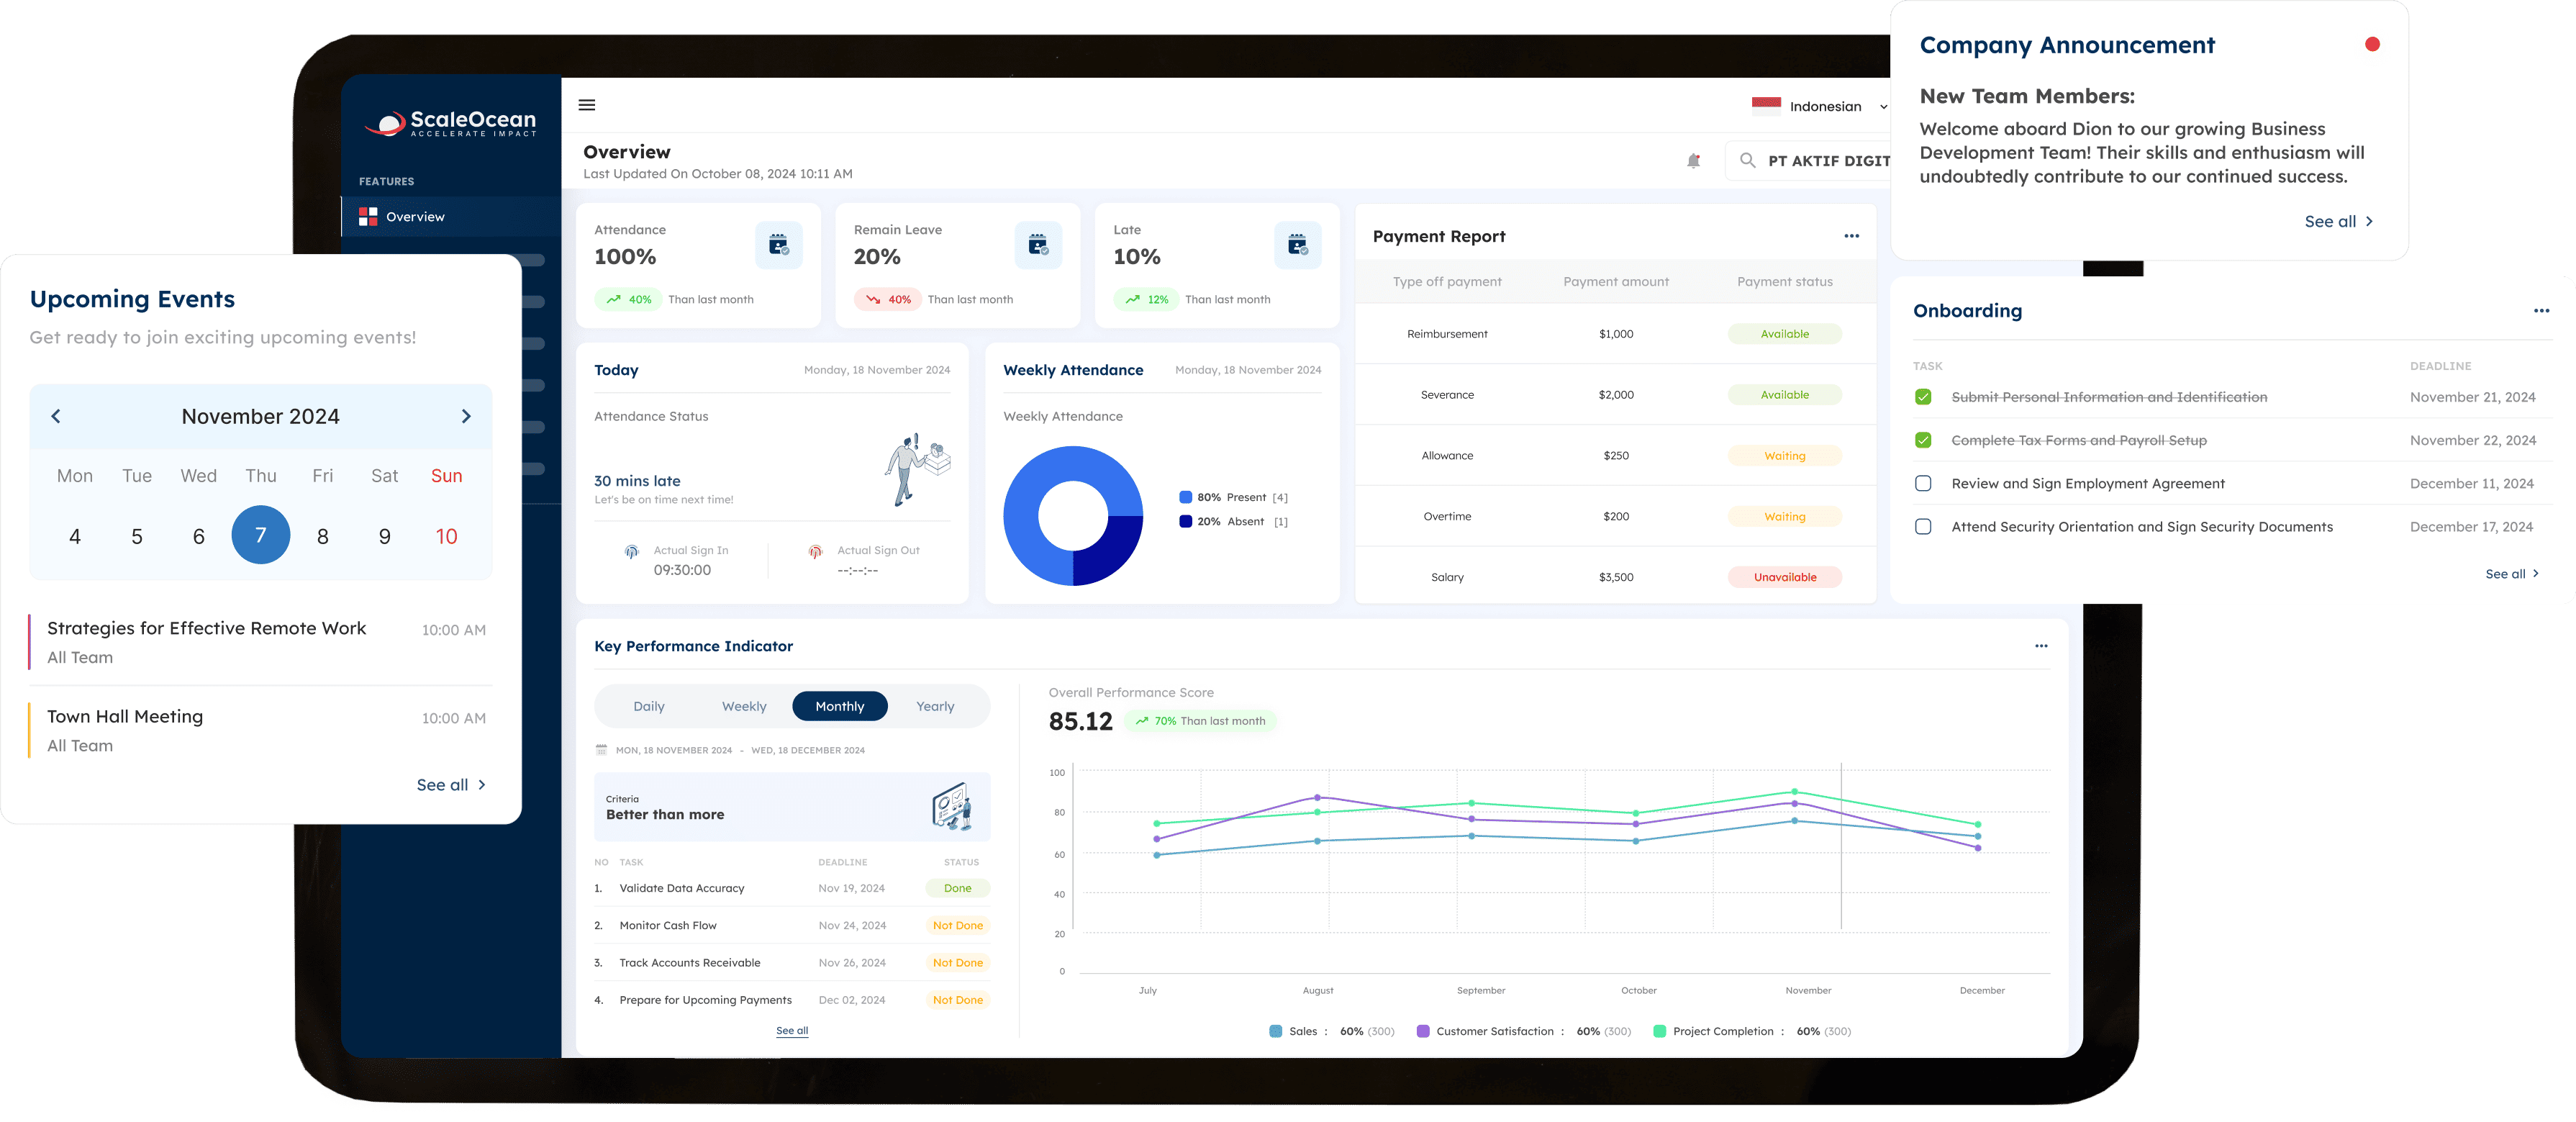This screenshot has height=1122, width=2576.
Task: Go to previous month in calendar
Action: (x=56, y=416)
